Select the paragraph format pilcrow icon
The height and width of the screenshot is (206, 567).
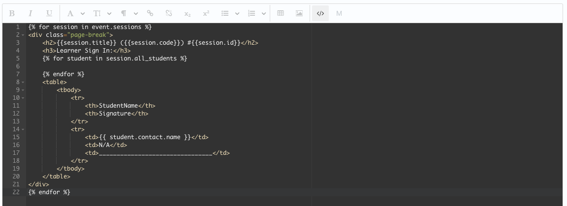(x=124, y=13)
